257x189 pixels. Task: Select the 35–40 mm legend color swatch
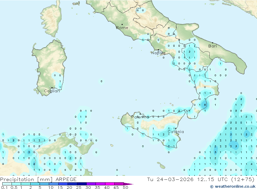[100, 184]
